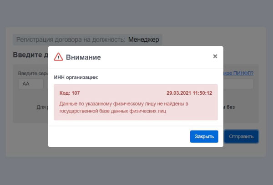The height and width of the screenshot is (185, 273).
Task: Click the error code Код: 107 text
Action: point(70,93)
